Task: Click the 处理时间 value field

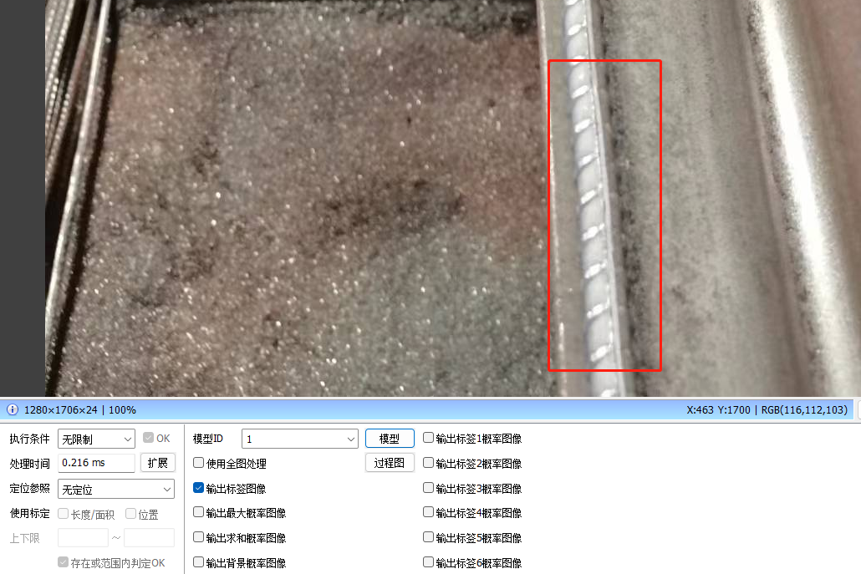Action: pos(96,463)
